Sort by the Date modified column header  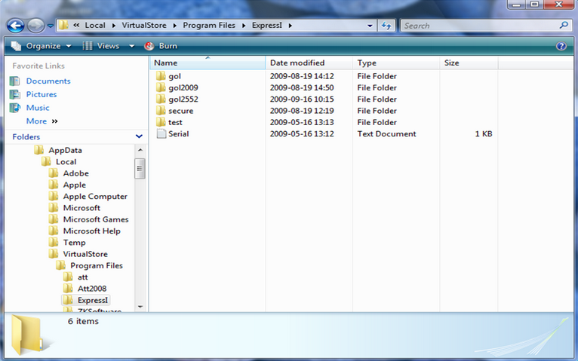coord(309,63)
